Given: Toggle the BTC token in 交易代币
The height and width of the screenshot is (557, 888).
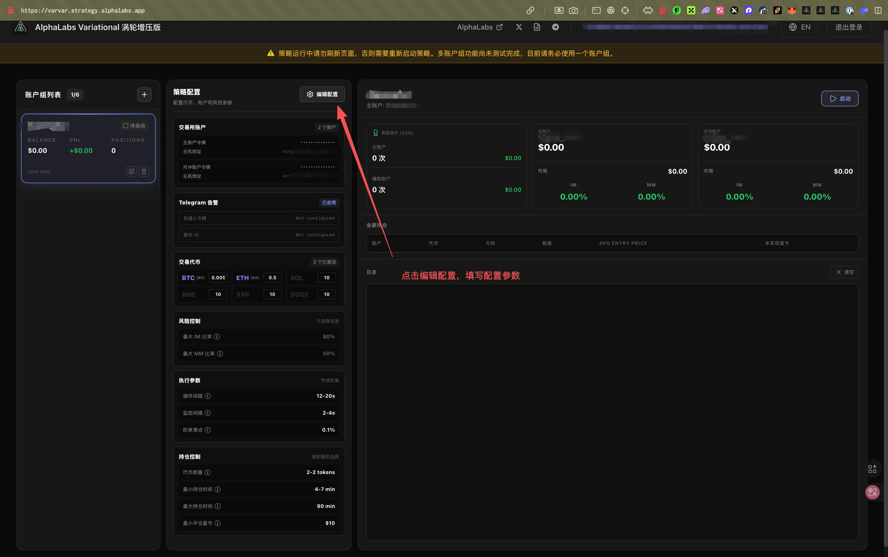Looking at the screenshot, I should [x=188, y=278].
